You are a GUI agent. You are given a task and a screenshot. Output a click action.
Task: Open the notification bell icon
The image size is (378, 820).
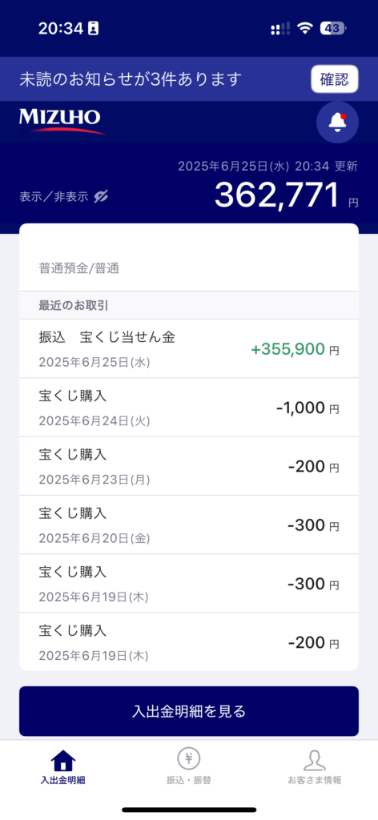point(337,122)
